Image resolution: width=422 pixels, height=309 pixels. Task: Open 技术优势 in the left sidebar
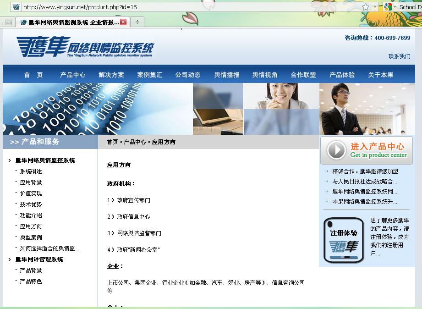(x=31, y=204)
